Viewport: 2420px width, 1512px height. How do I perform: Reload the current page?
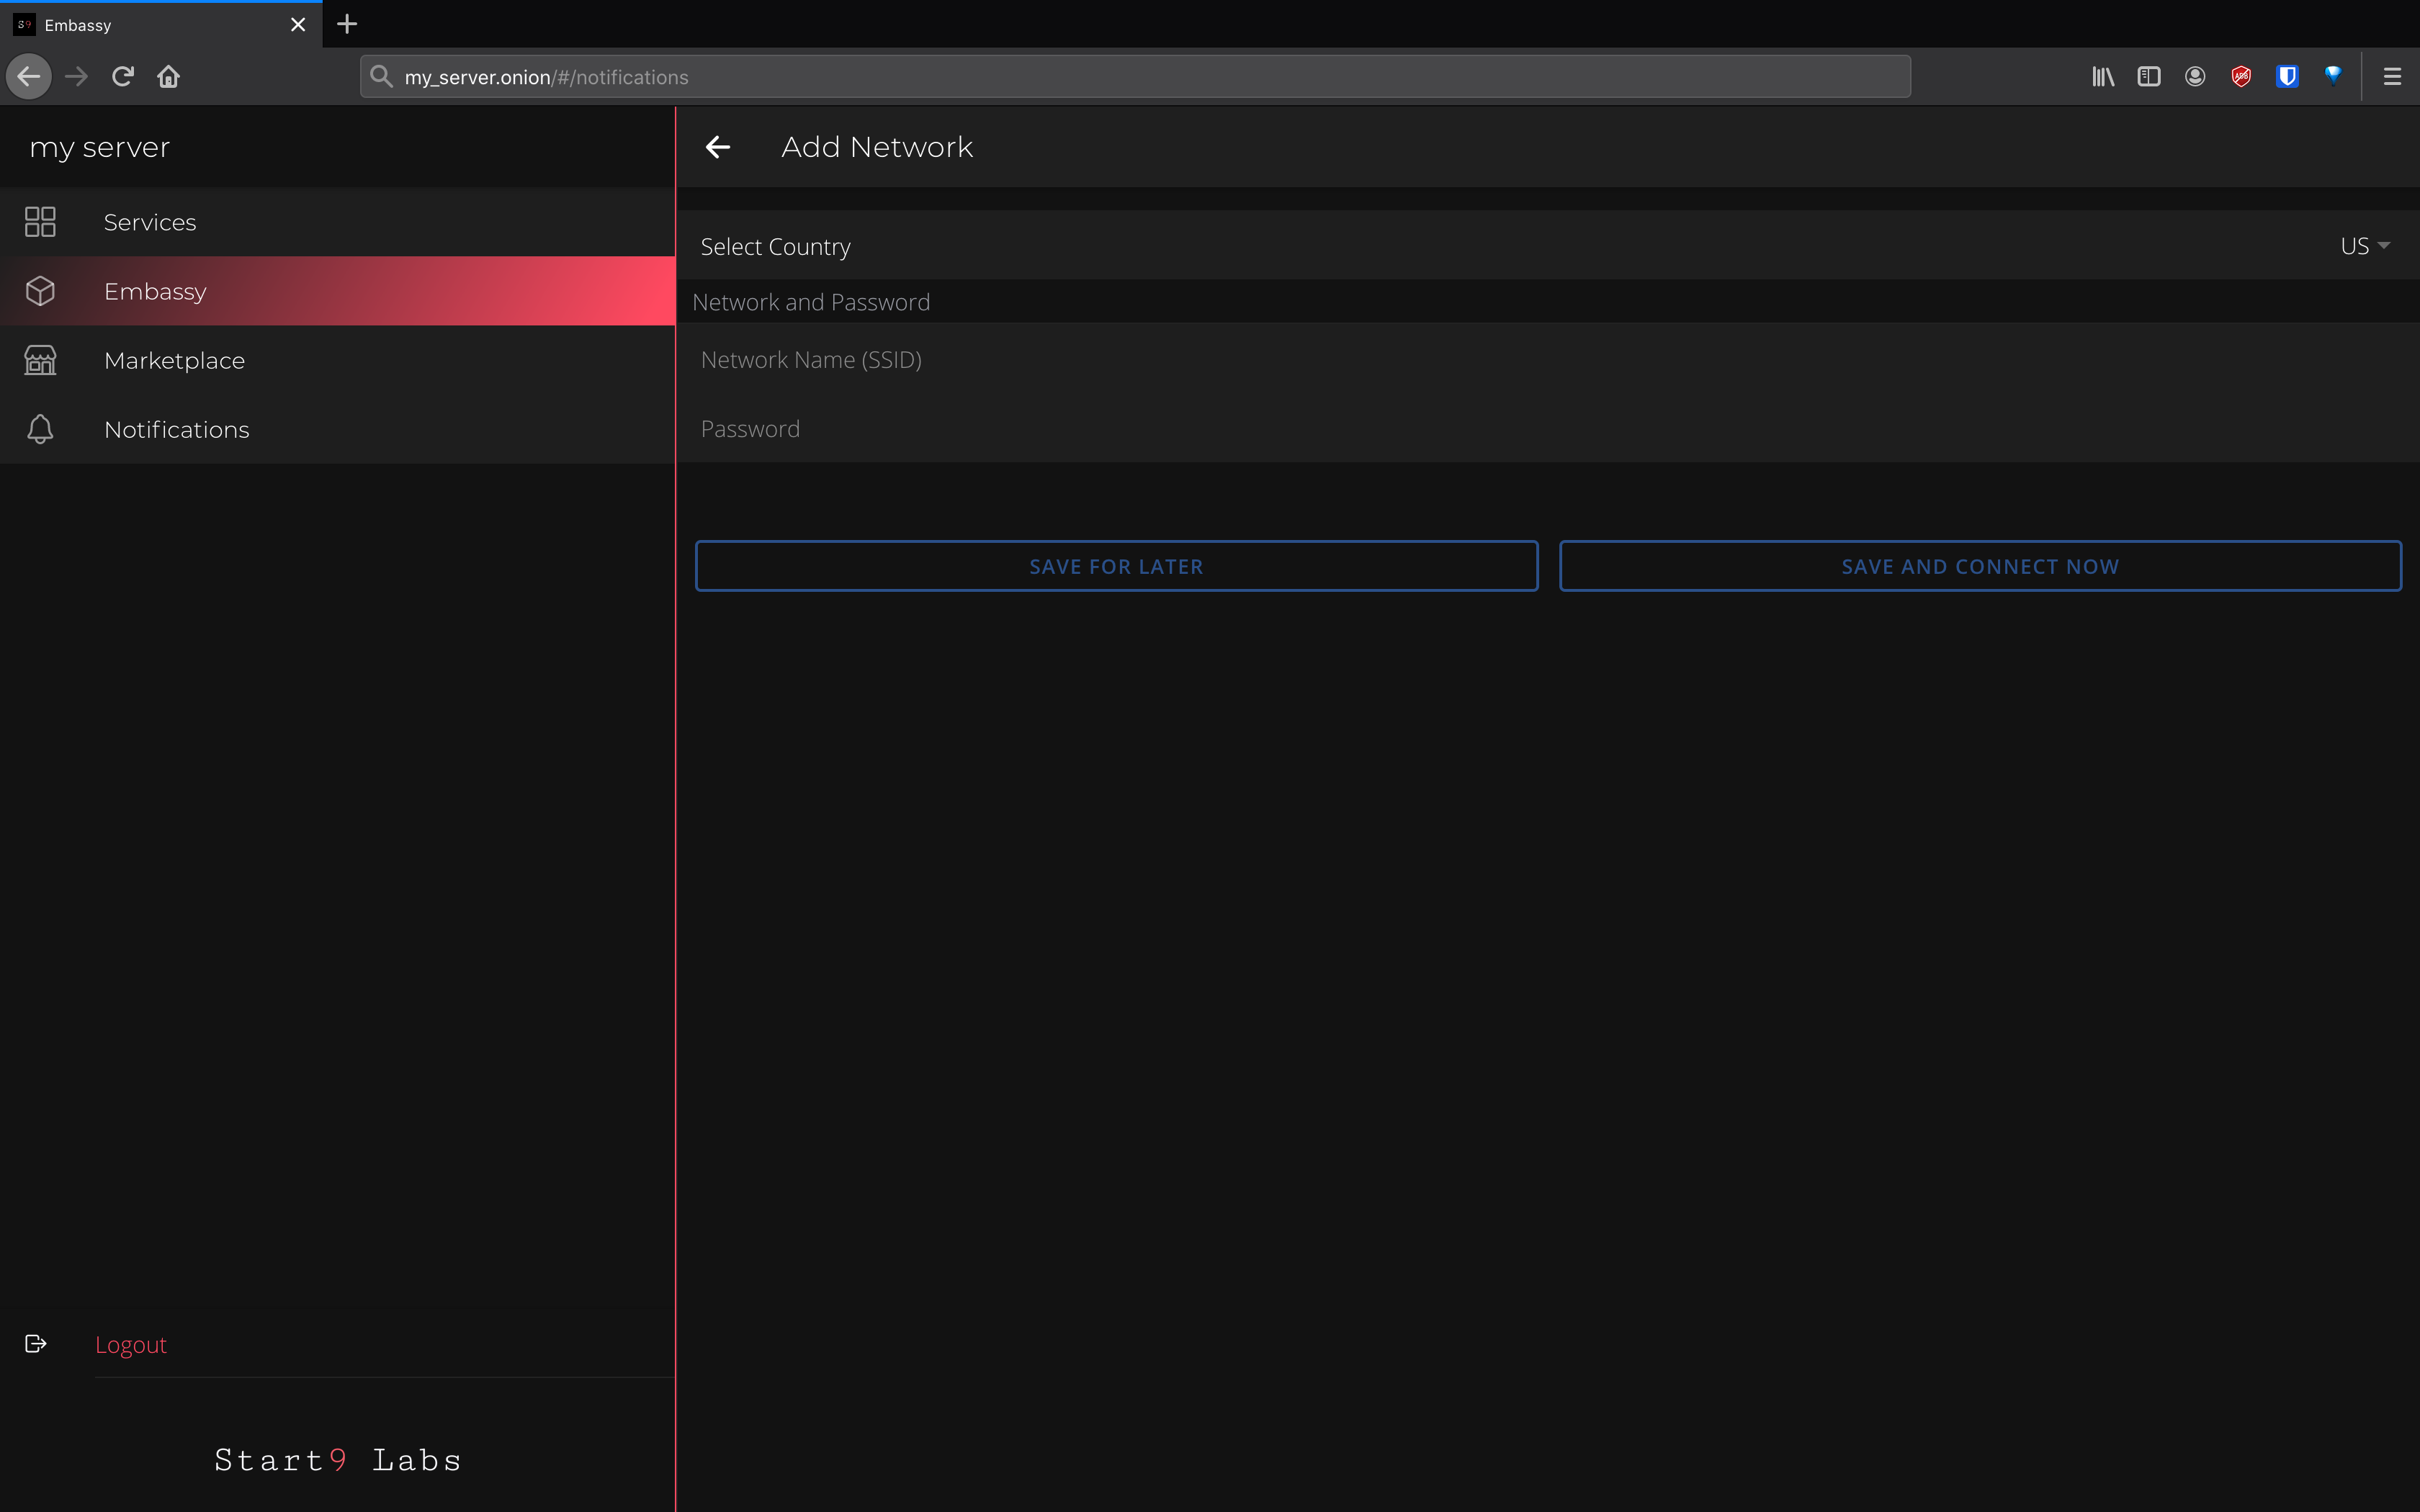[x=123, y=77]
